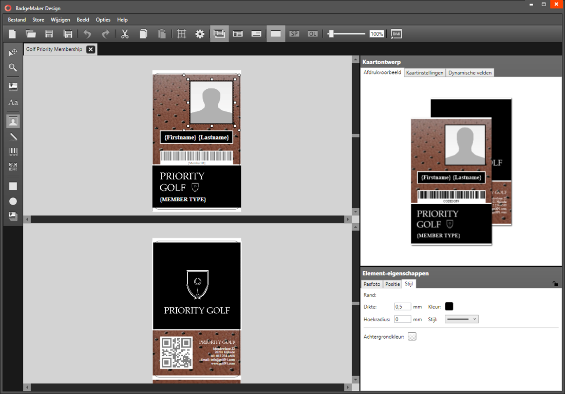Pick the Barcode tool
Screen dimensions: 565x394
[13, 151]
